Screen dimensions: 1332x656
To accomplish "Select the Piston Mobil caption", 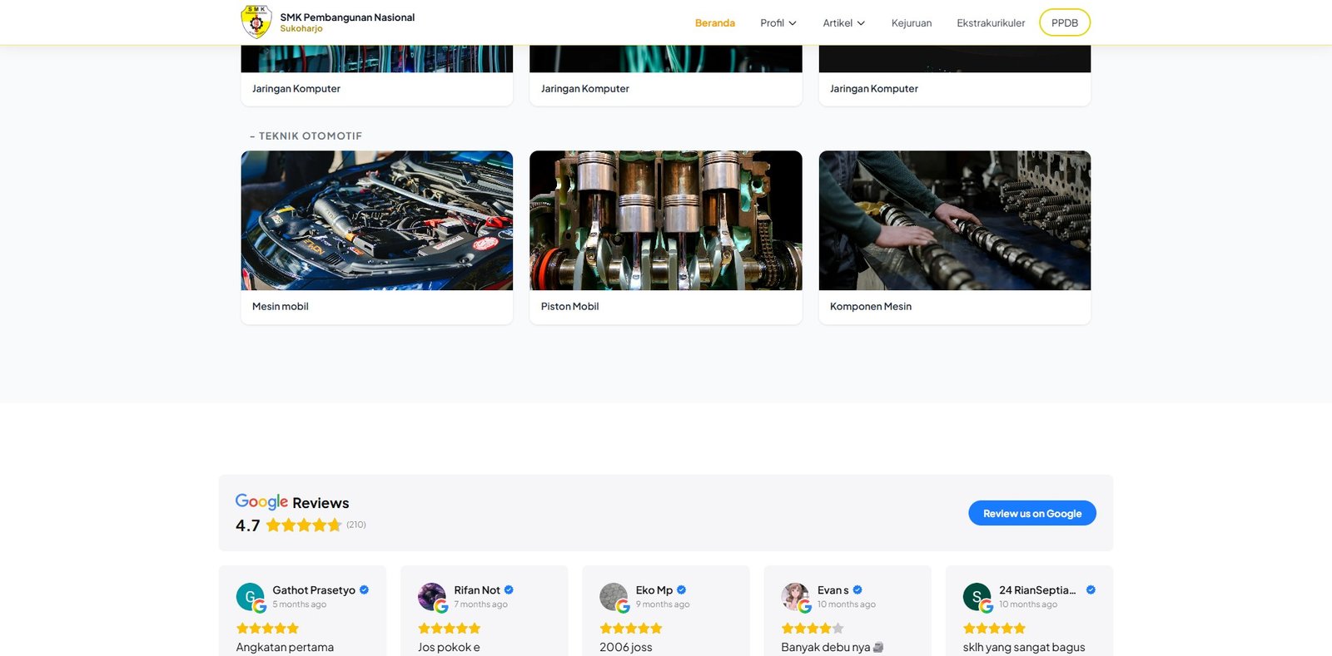I will pos(570,306).
